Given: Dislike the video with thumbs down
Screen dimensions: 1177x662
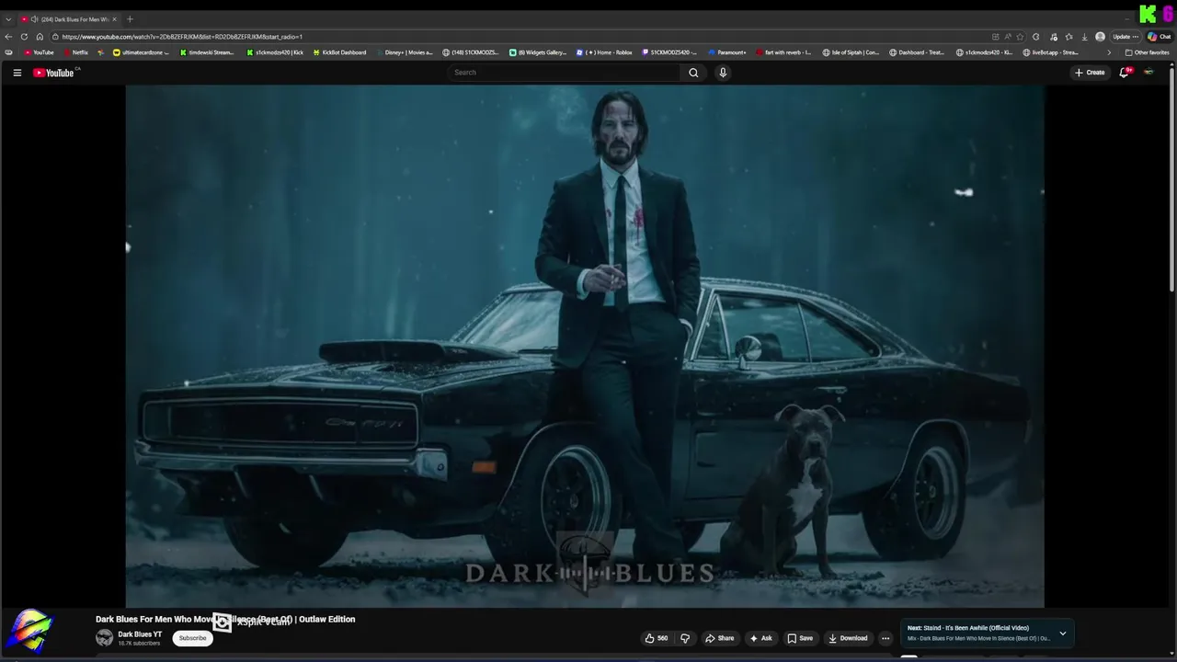Looking at the screenshot, I should [x=685, y=638].
